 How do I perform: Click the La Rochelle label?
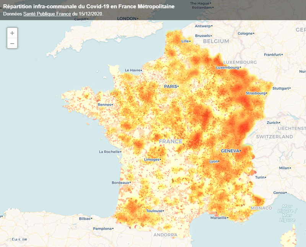[109, 151]
